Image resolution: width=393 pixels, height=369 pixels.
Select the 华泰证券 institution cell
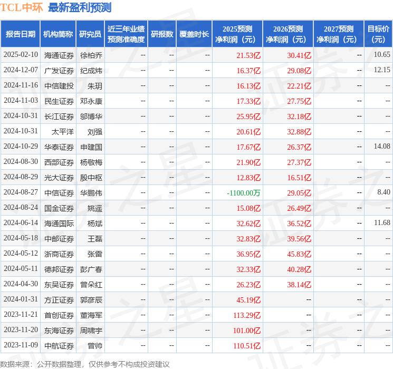point(59,147)
